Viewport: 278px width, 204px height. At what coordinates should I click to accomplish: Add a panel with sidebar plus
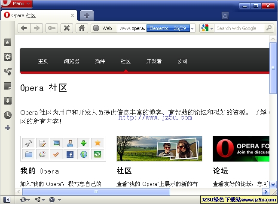click(8, 128)
